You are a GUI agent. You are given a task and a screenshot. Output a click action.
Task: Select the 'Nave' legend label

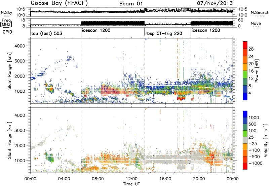point(256,23)
